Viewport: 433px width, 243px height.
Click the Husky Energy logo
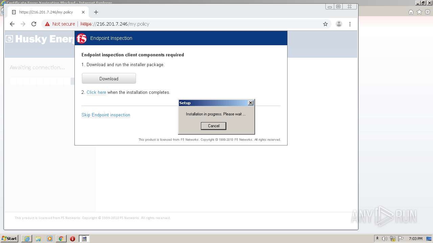tap(40, 39)
